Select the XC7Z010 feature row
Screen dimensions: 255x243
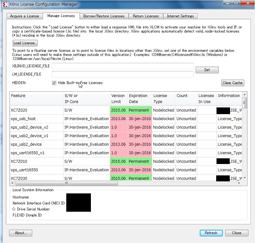click(x=126, y=161)
